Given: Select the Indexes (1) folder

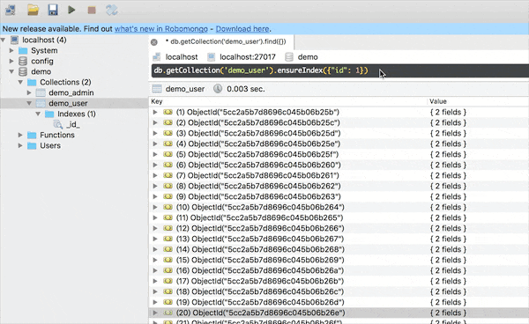Looking at the screenshot, I should pyautogui.click(x=77, y=114).
